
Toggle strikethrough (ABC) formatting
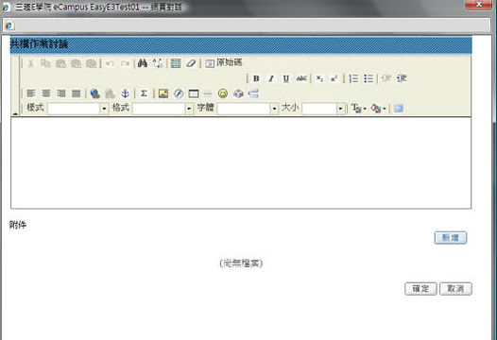pyautogui.click(x=301, y=78)
